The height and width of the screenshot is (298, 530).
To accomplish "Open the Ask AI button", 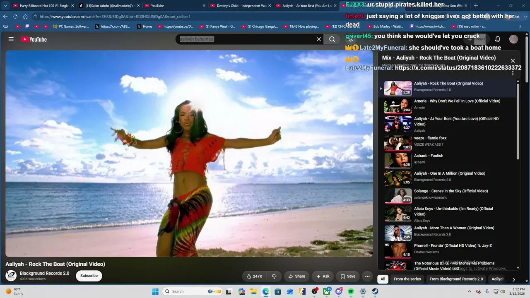I will (323, 276).
